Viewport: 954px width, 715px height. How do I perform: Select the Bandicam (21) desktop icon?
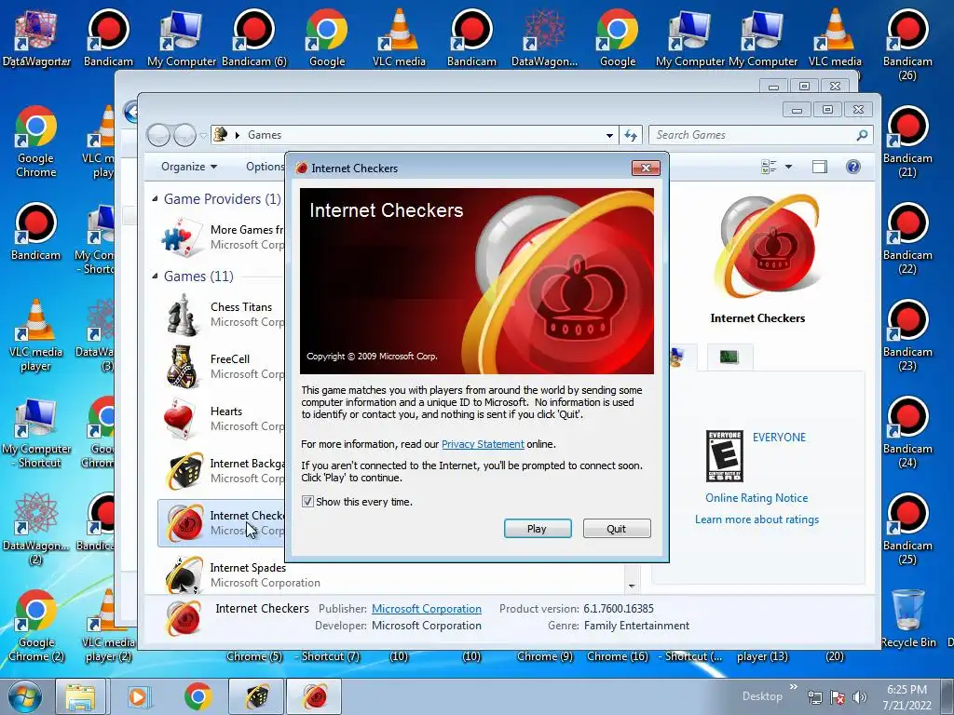click(x=907, y=142)
